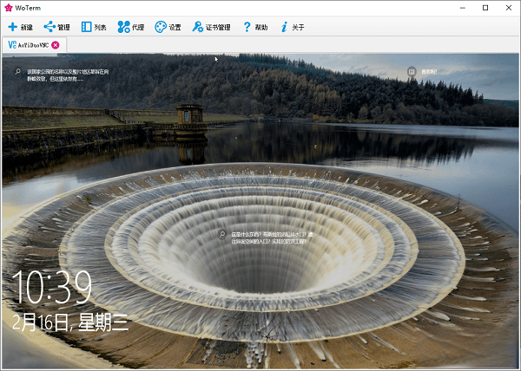Open the 代理 (Proxy) toolbar item
The image size is (521, 371).
pyautogui.click(x=131, y=27)
